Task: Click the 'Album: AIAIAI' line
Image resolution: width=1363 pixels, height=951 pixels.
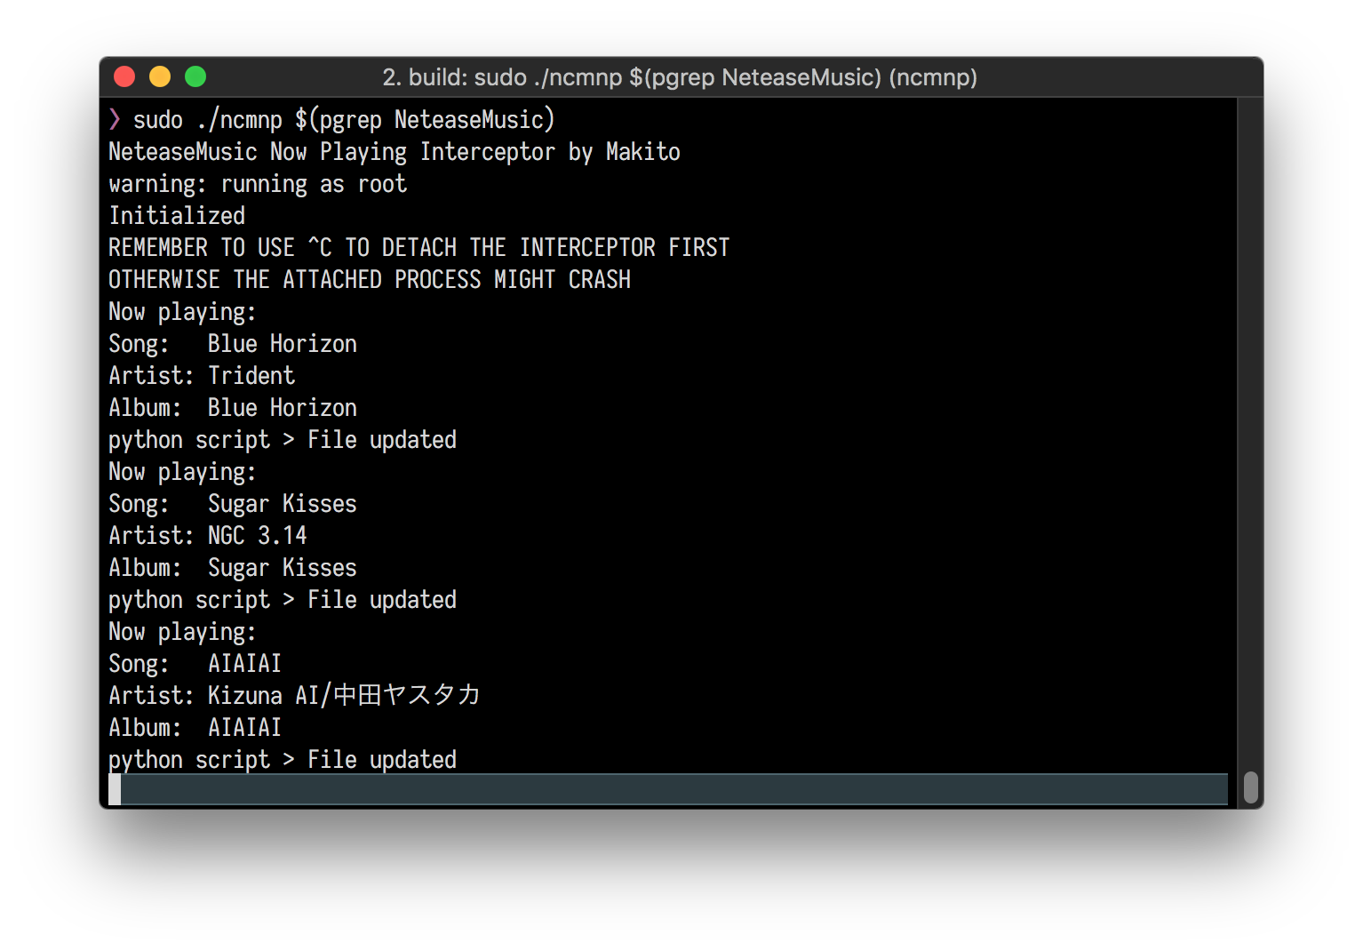Action: tap(195, 728)
